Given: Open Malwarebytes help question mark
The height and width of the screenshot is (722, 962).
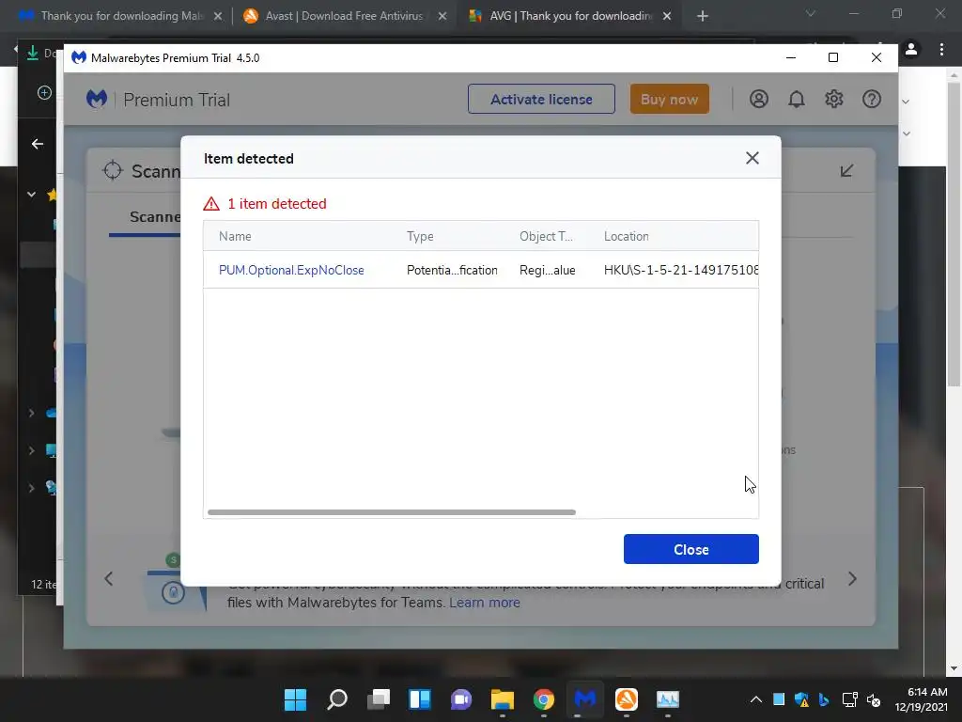Looking at the screenshot, I should [871, 99].
